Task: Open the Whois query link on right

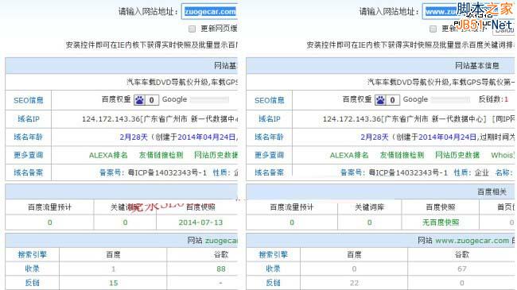Action: 503,155
